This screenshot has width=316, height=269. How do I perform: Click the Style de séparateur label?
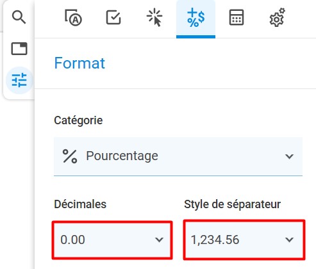233,204
